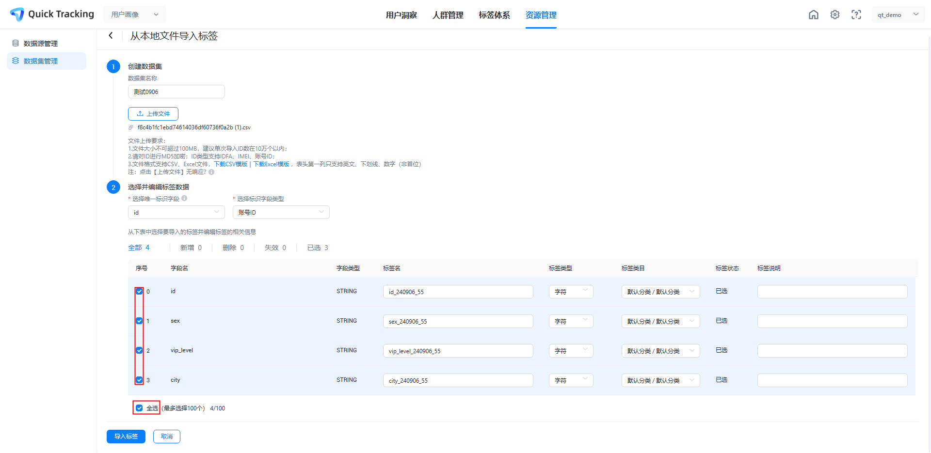The width and height of the screenshot is (931, 453).
Task: Click the uploaded file name f8c4b1fc1ebd74614036df60736f0a2b (1).csv
Action: point(194,127)
